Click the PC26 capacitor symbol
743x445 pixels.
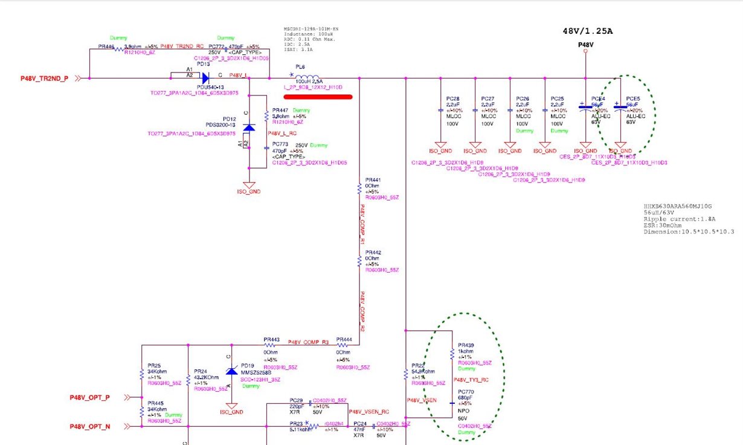point(510,111)
